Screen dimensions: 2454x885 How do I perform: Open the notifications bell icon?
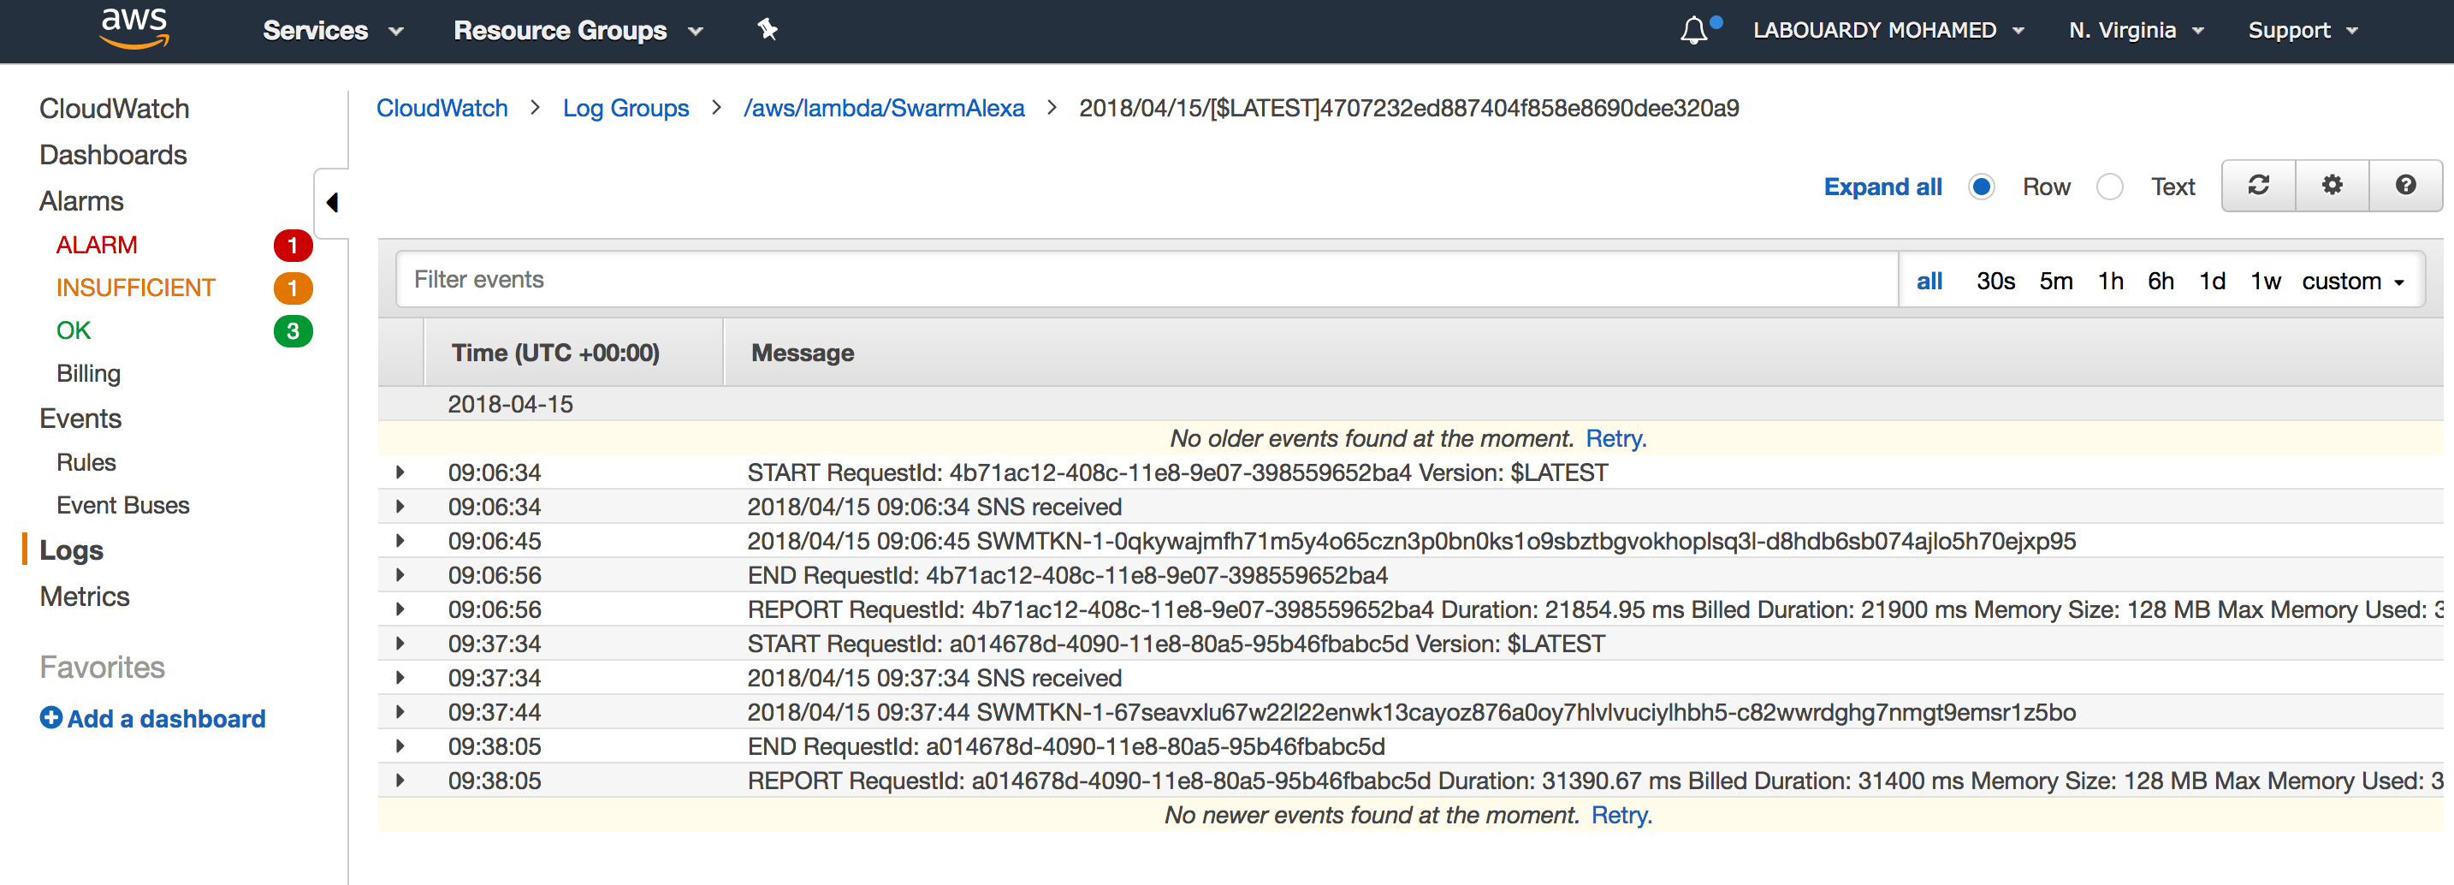click(1694, 31)
